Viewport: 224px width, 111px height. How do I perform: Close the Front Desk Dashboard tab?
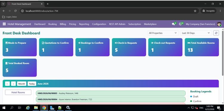(42, 4)
